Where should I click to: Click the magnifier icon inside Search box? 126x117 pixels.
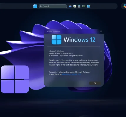(41, 6)
